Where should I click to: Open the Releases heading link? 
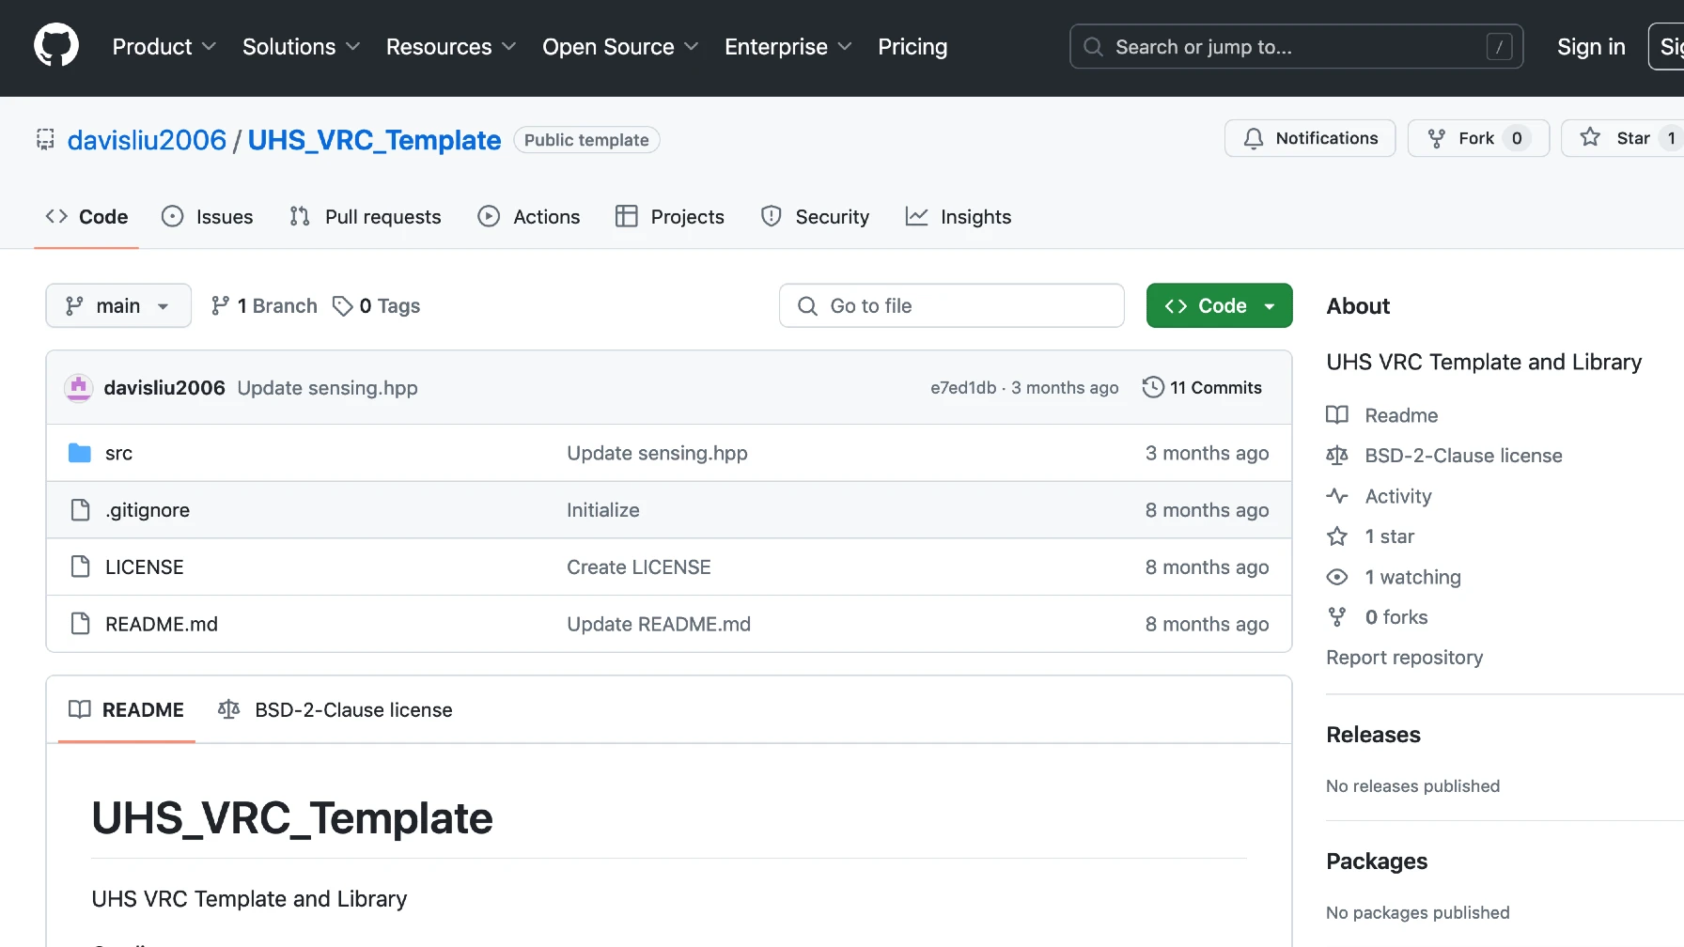click(1373, 735)
